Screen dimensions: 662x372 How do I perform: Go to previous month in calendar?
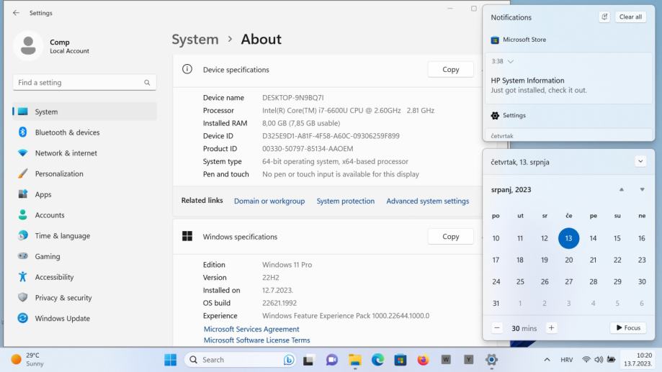click(622, 189)
